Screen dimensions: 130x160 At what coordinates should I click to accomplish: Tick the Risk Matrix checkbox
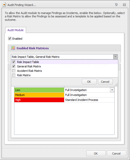14,75
